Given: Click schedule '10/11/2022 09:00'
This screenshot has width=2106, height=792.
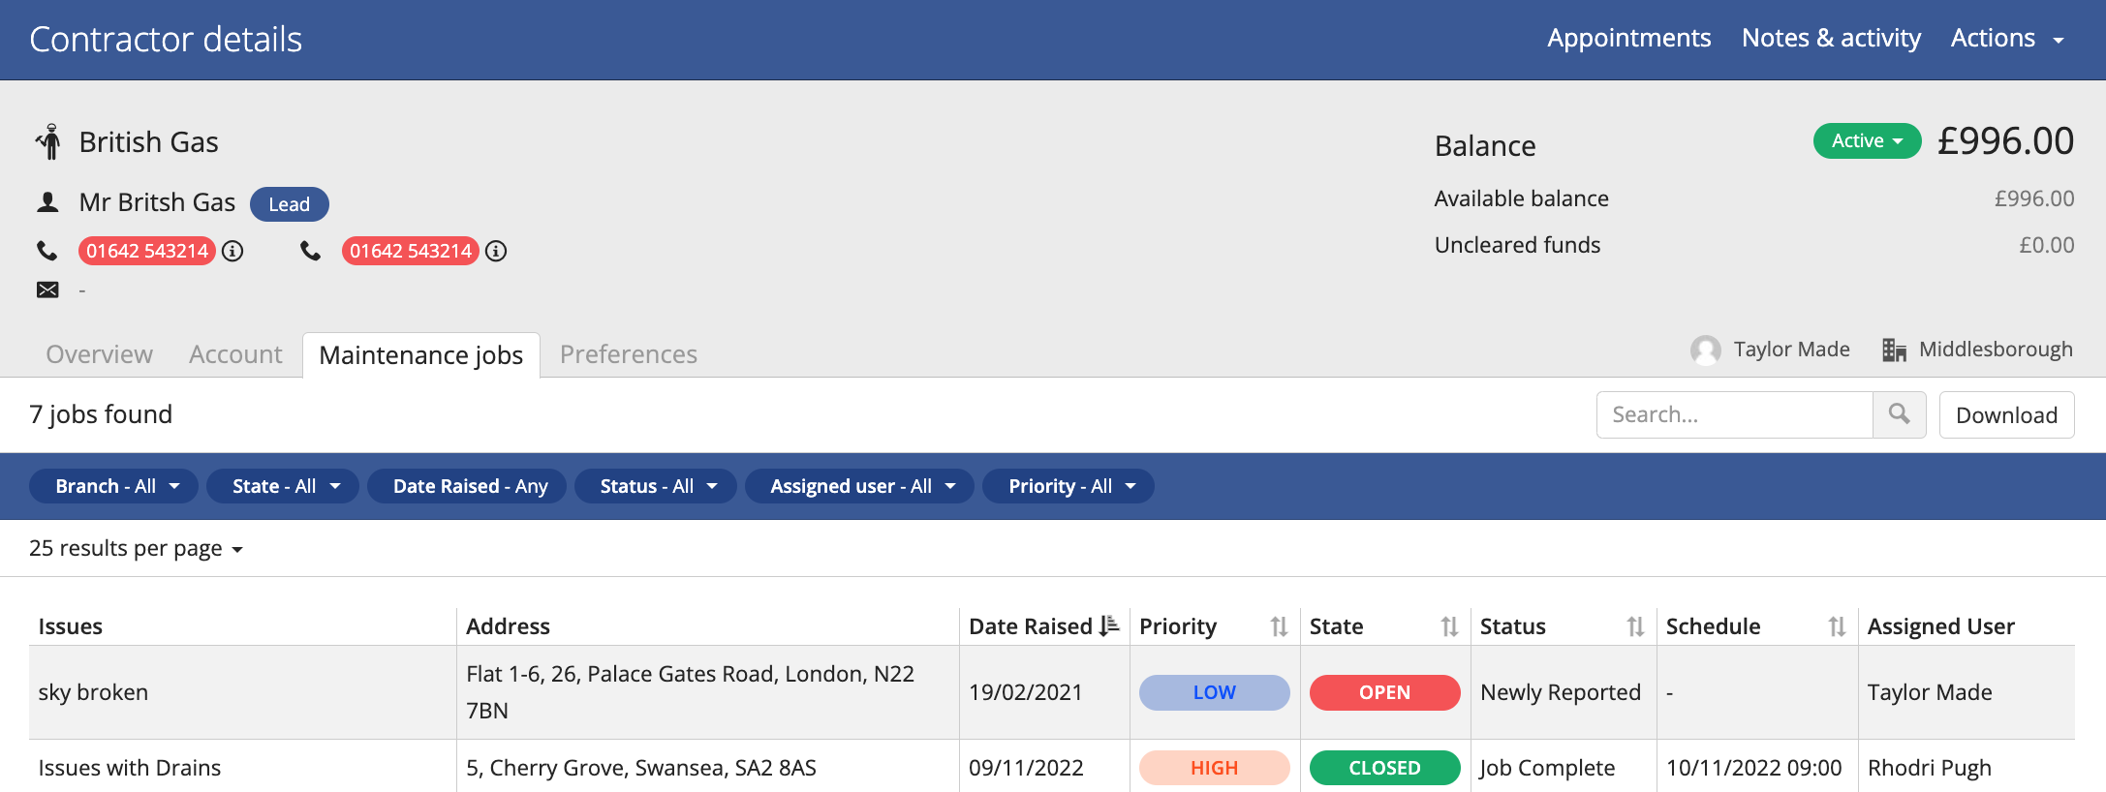Looking at the screenshot, I should pos(1753,768).
